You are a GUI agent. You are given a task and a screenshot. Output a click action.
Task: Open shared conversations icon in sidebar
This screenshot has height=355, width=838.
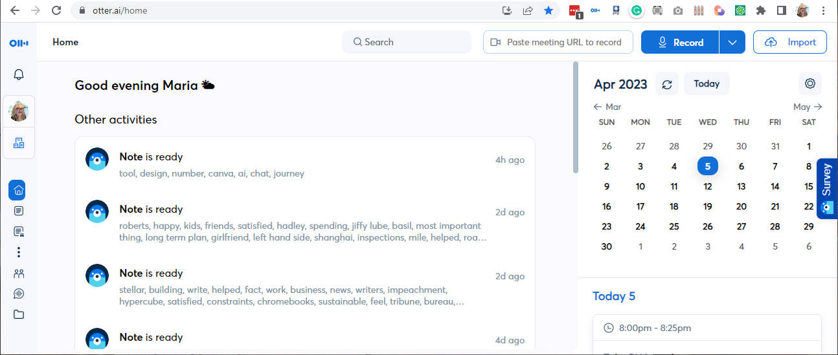[18, 231]
